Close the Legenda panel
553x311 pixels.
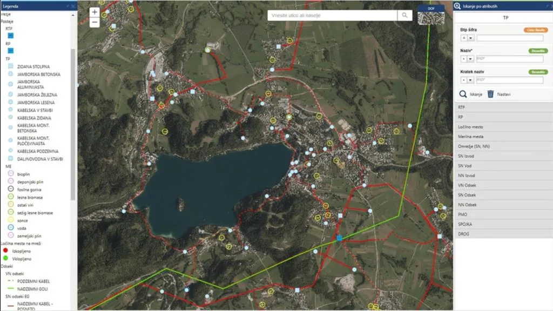click(x=73, y=6)
